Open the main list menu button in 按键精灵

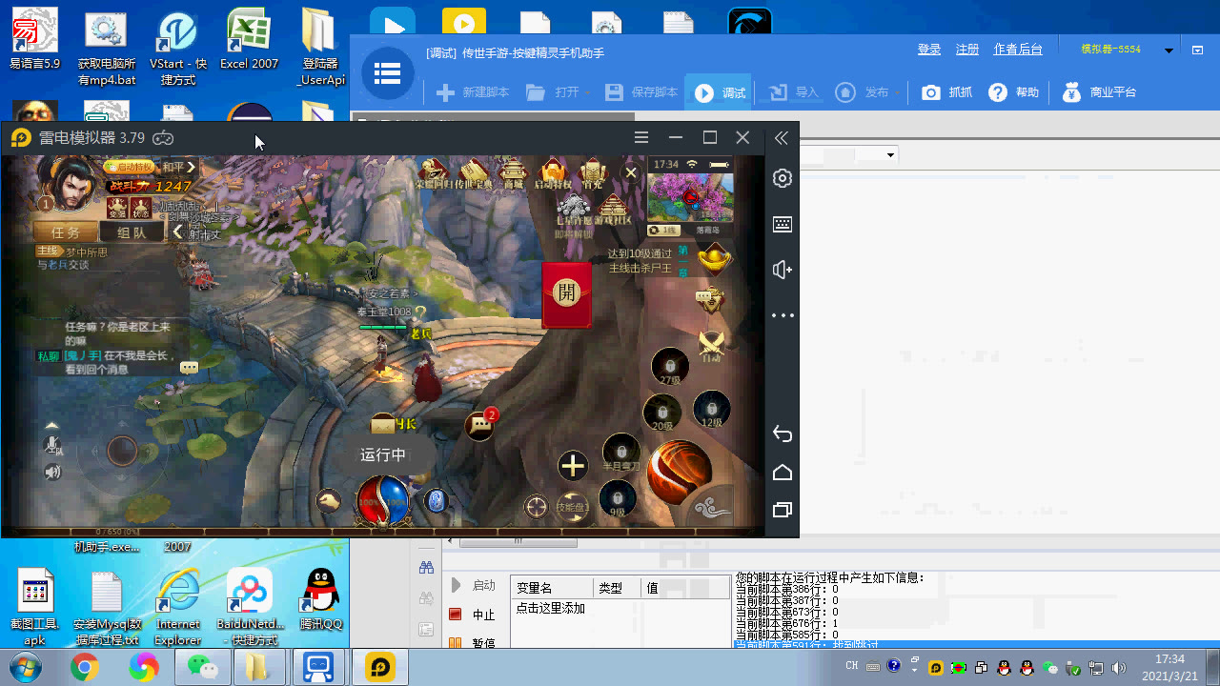click(387, 72)
